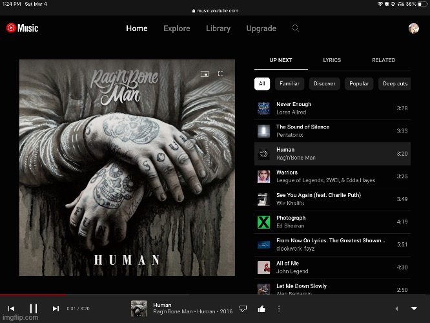
Task: Select the Familiar filter chip
Action: [x=290, y=84]
